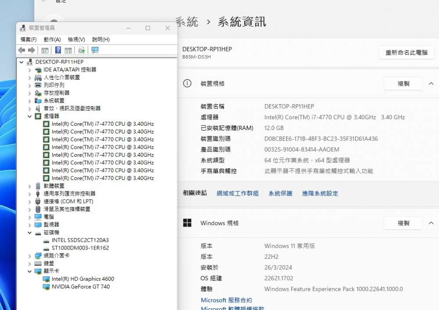Click the 監視器 monitor category icon

[x=38, y=225]
